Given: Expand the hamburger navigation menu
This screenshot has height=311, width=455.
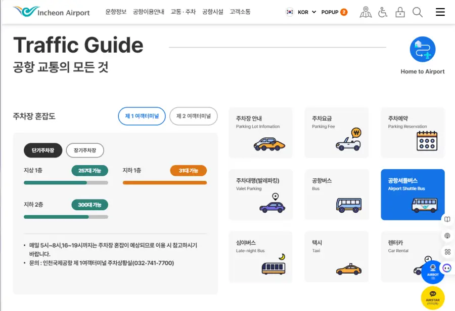Looking at the screenshot, I should (x=440, y=12).
